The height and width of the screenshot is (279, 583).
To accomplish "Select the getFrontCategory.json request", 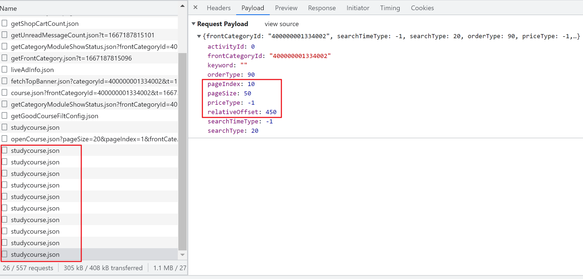I will click(x=71, y=58).
